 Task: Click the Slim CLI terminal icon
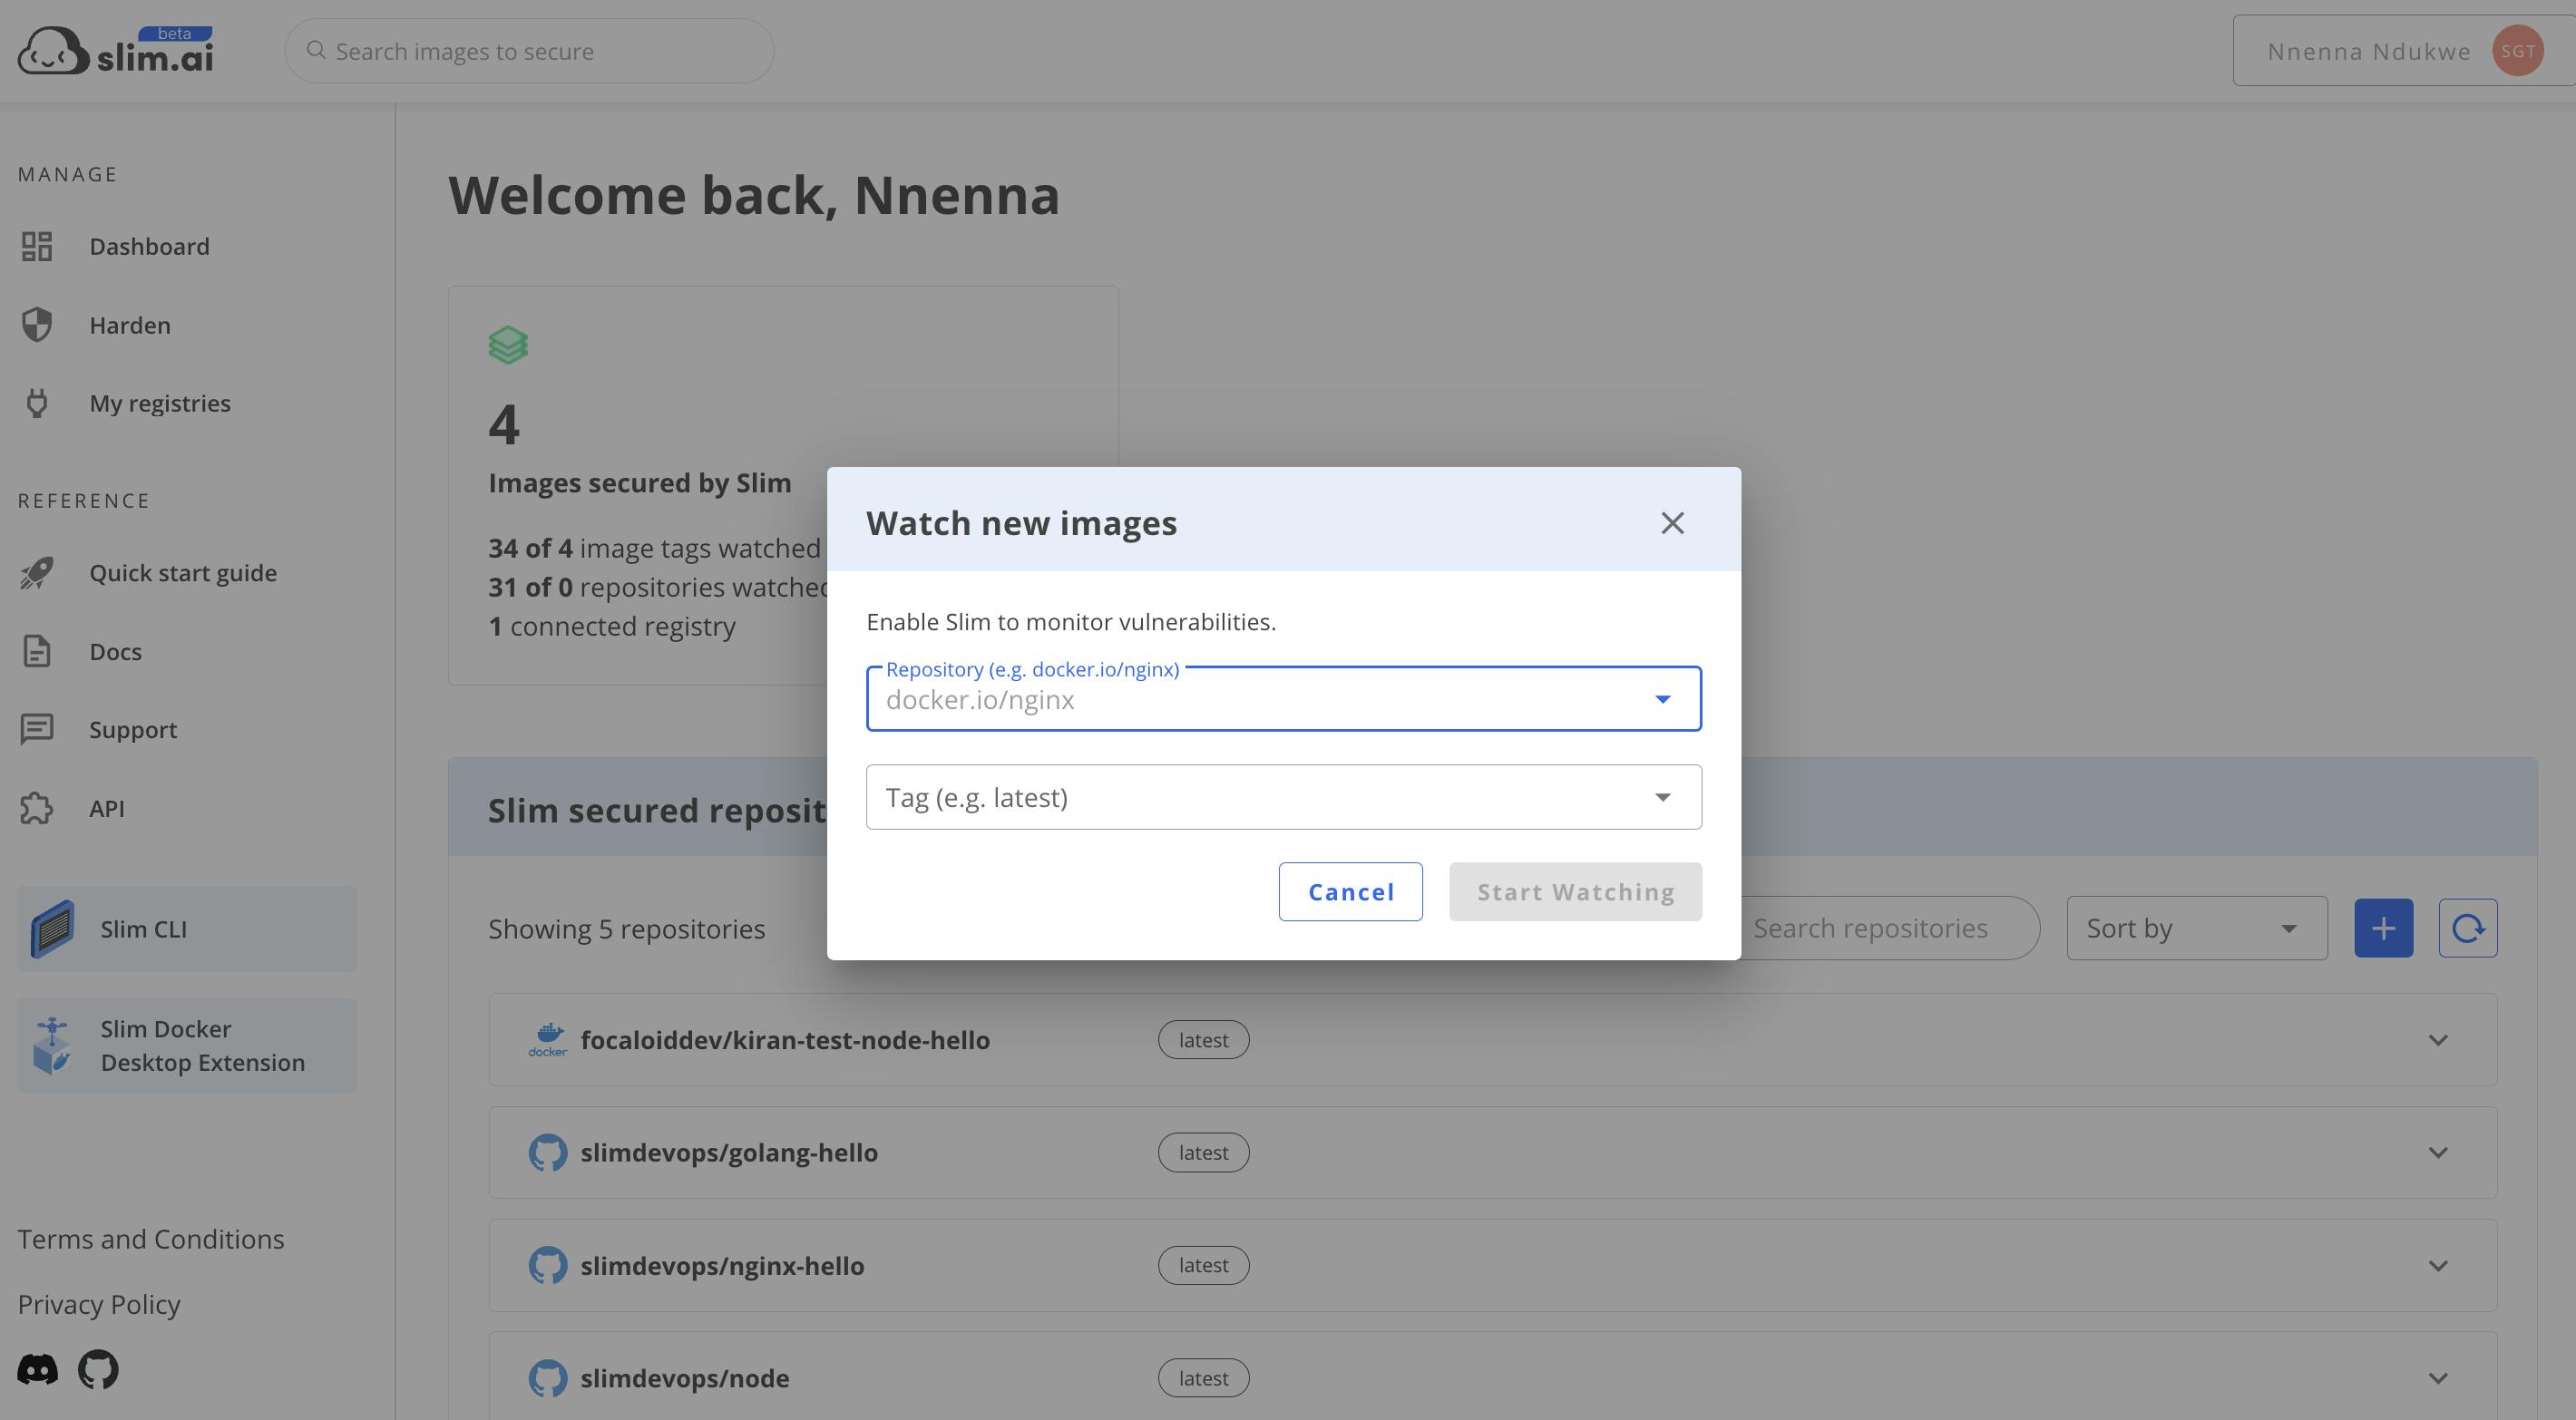(x=53, y=929)
